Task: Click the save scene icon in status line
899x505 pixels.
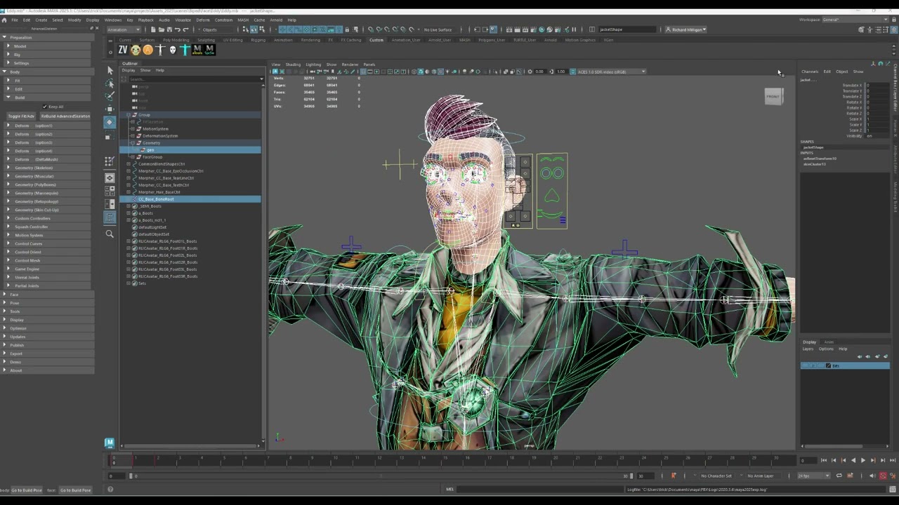Action: coord(169,29)
